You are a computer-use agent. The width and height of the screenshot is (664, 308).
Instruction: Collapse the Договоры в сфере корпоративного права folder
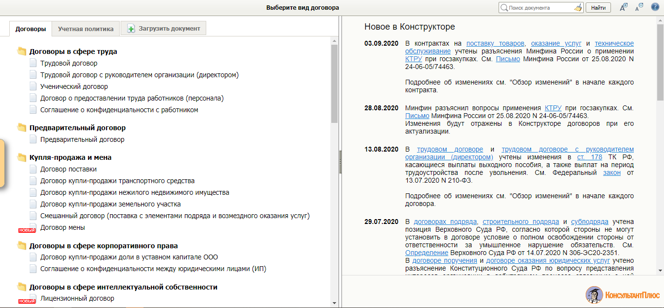[22, 246]
